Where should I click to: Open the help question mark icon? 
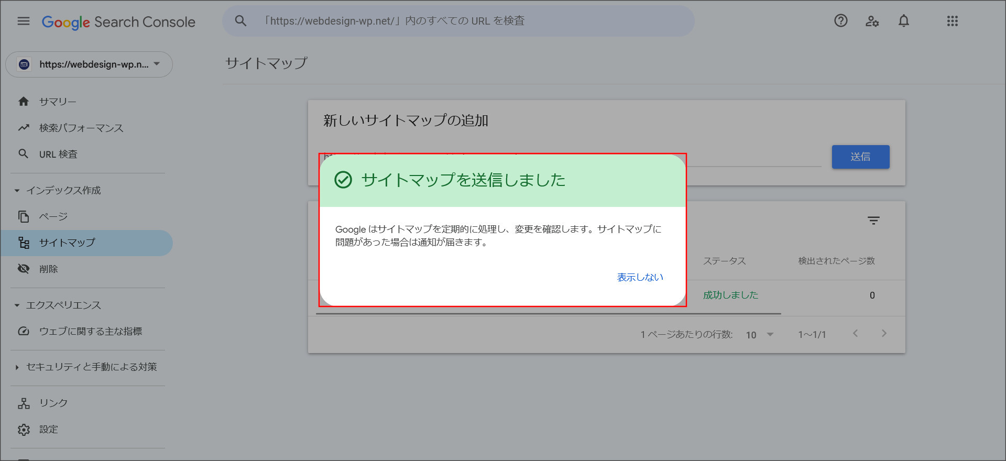(x=841, y=21)
